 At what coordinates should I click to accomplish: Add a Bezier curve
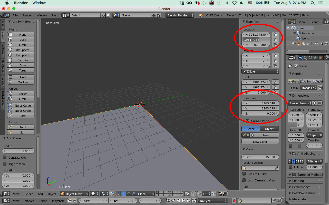21,94
